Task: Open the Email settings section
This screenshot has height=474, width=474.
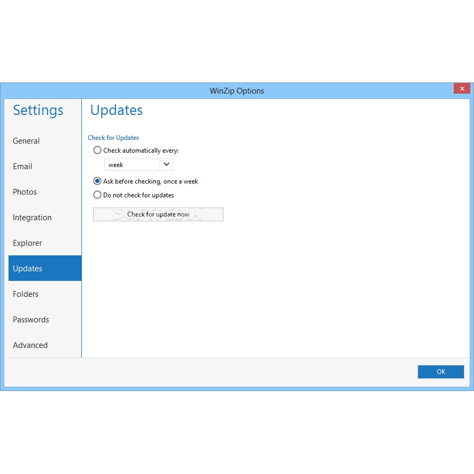Action: (x=45, y=167)
